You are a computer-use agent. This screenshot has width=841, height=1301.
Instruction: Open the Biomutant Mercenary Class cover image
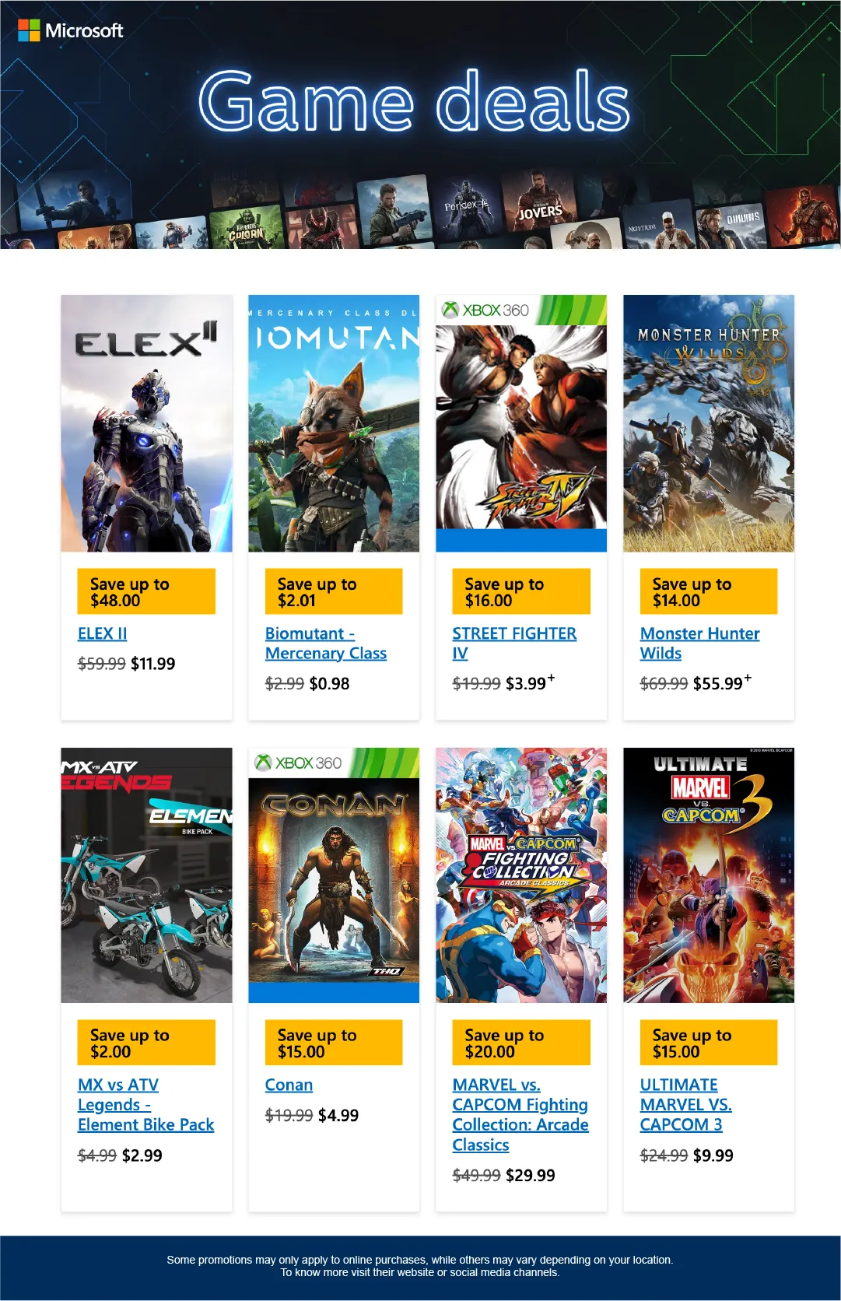[x=334, y=423]
